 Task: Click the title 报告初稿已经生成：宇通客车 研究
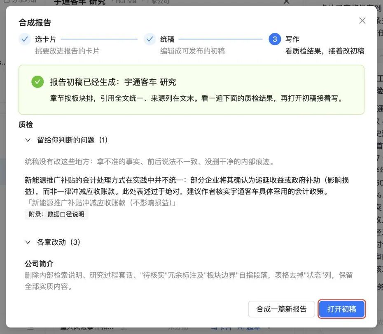click(113, 82)
